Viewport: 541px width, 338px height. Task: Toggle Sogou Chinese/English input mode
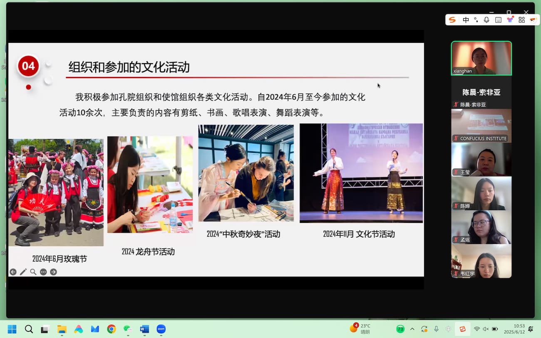466,20
